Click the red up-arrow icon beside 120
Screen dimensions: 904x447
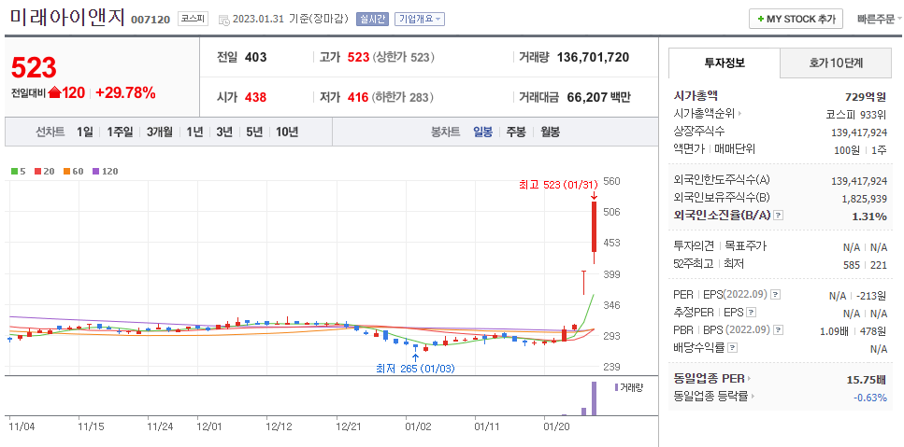point(55,92)
